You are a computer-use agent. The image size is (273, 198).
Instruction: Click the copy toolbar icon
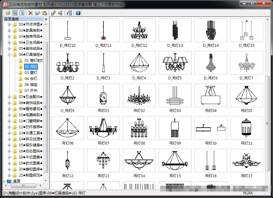[x=37, y=13]
